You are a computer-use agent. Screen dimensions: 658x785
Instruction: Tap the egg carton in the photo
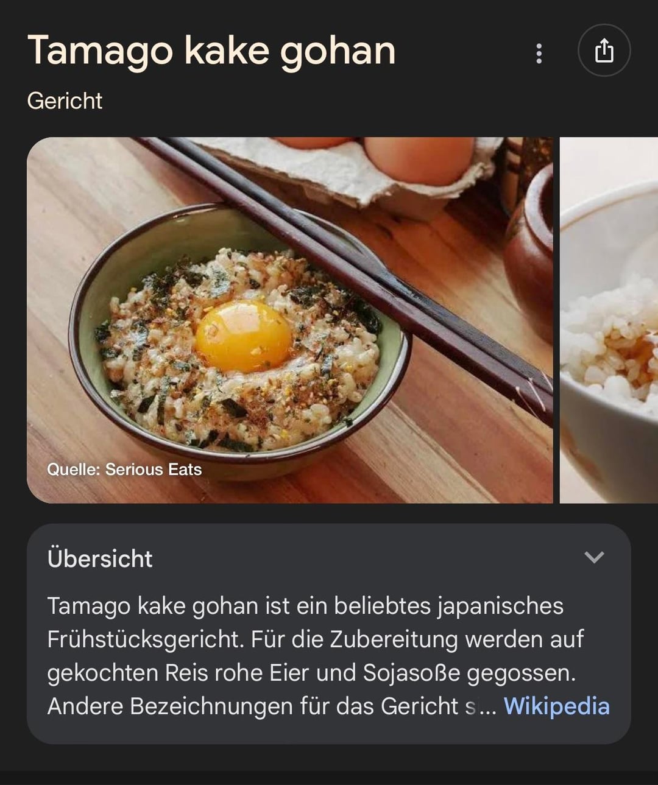click(x=353, y=171)
